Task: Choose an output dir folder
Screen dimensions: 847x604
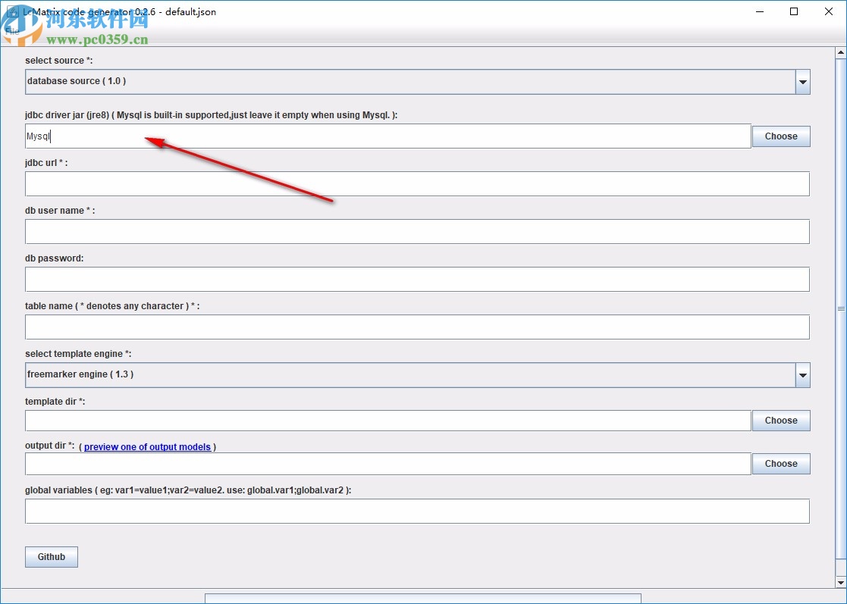Action: tap(781, 464)
